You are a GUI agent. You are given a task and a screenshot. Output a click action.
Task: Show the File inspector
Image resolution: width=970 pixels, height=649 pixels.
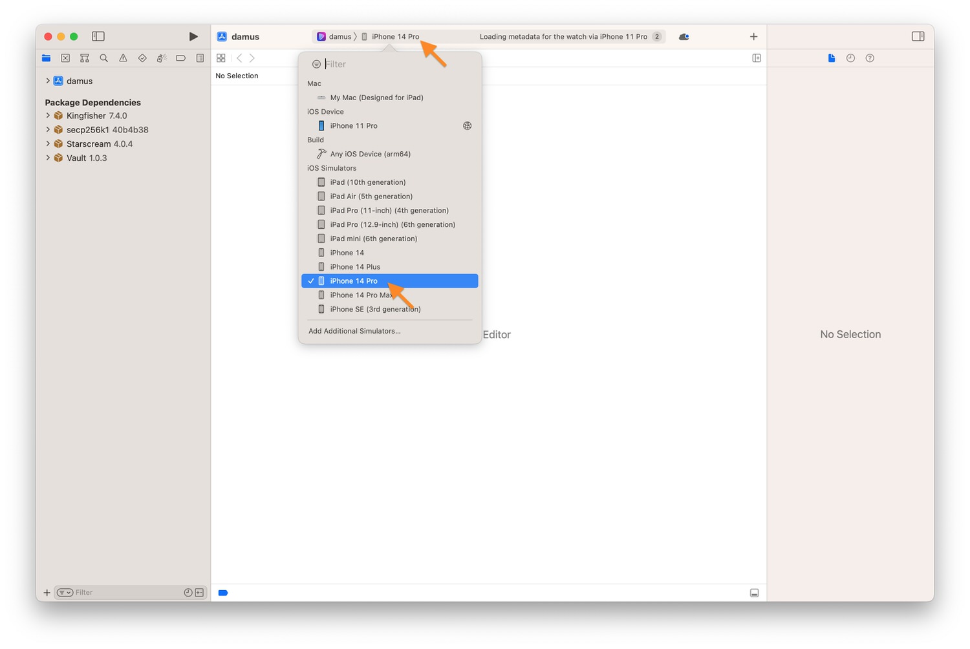[x=832, y=58]
